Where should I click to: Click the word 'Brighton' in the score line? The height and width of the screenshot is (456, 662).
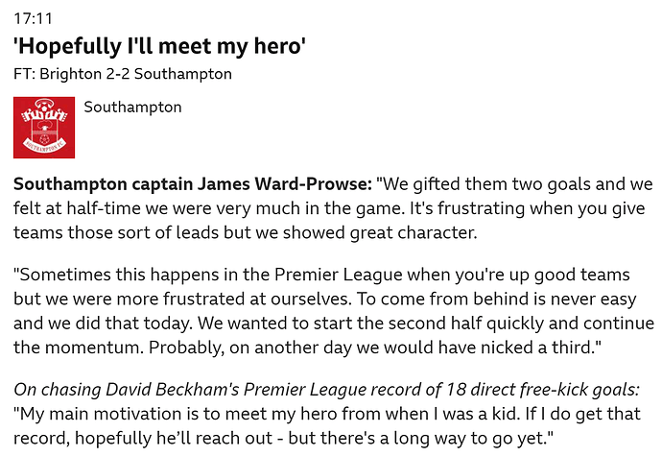[70, 74]
